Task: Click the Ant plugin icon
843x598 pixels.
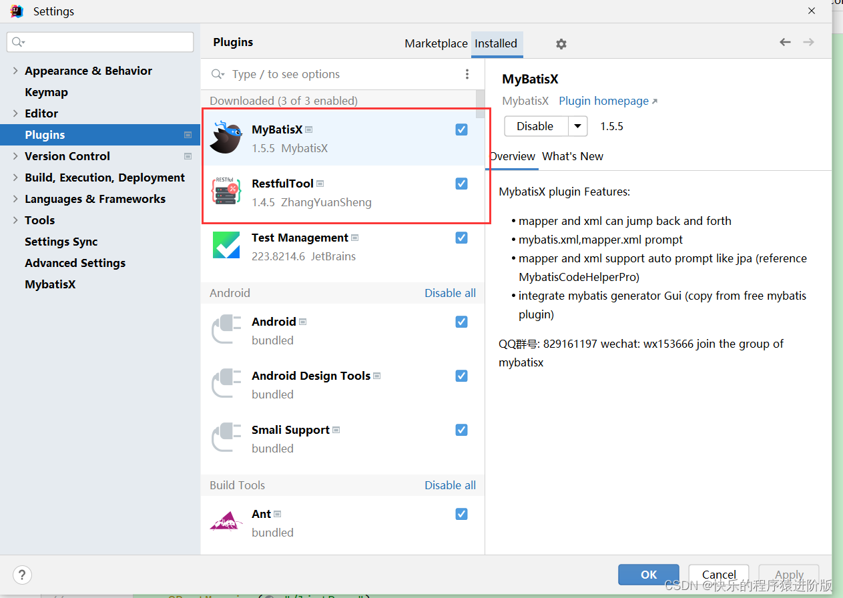Action: coord(226,522)
